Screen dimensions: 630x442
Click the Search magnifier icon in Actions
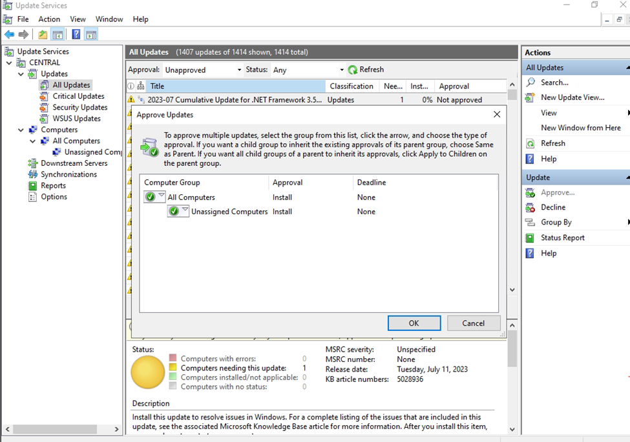(x=530, y=83)
